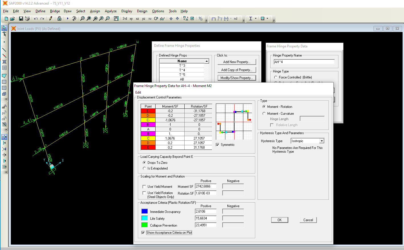Click the Rotate 3D view icon
Image resolution: width=404 pixels, height=250 pixels.
[x=156, y=19]
